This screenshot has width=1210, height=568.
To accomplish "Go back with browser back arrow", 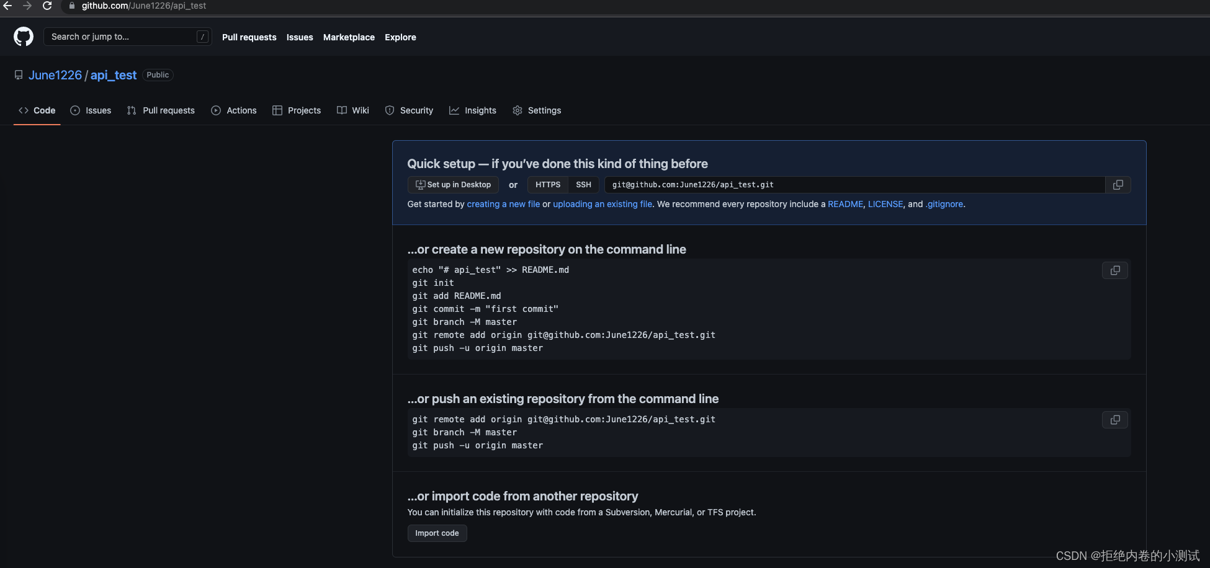I will (x=7, y=6).
